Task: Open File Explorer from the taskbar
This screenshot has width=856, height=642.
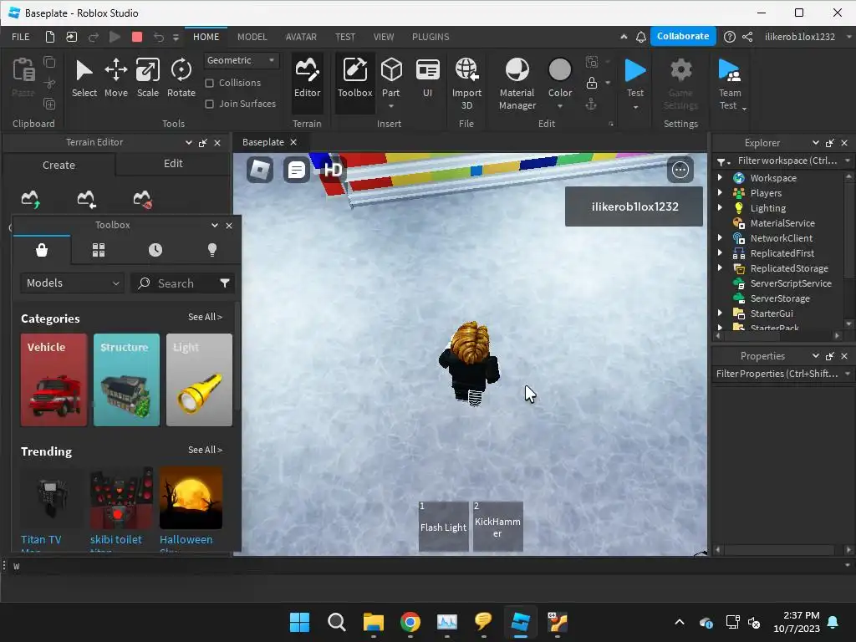Action: point(374,622)
